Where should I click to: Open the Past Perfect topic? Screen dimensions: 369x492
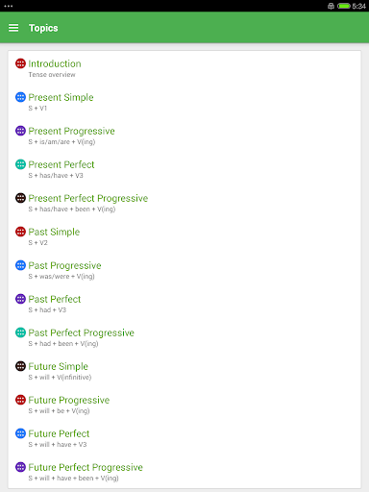pos(184,304)
